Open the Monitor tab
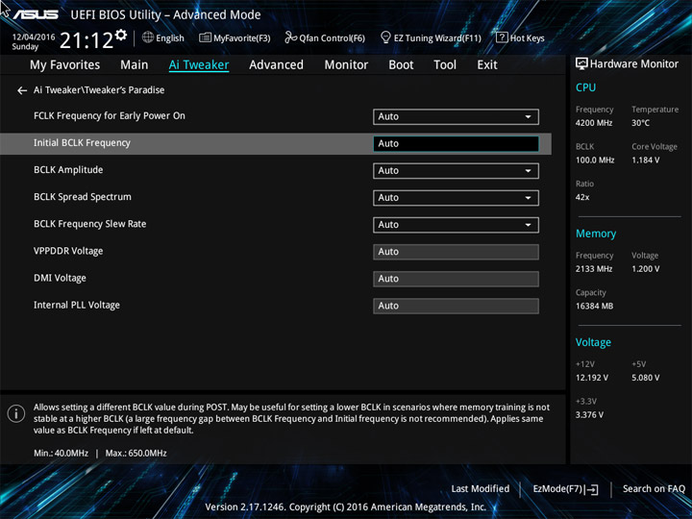692x519 pixels. [x=346, y=65]
